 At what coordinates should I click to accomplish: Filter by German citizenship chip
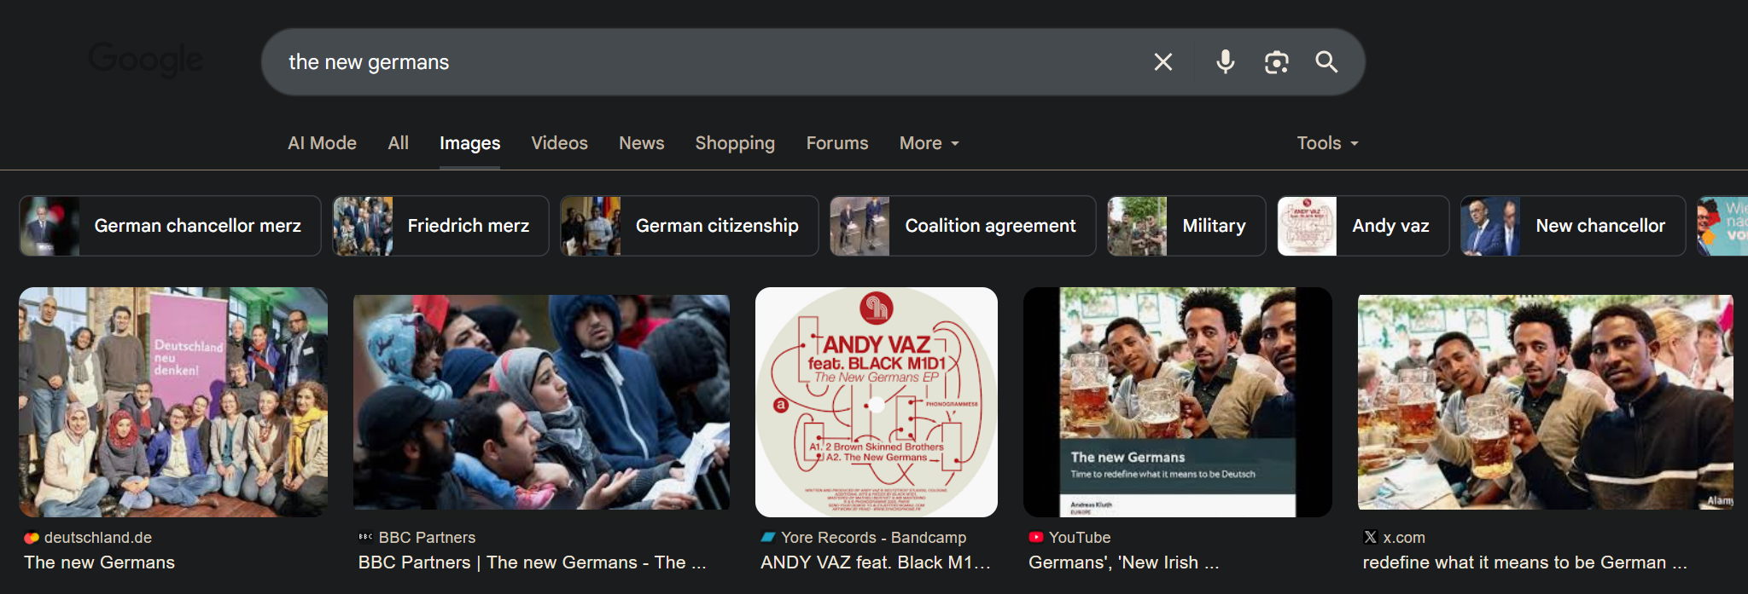689,226
